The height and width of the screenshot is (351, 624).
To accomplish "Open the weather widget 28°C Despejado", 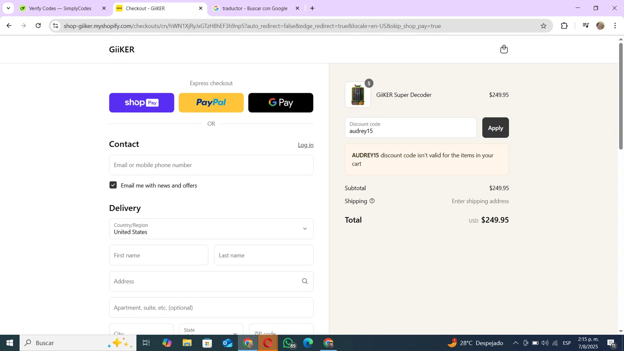I will pyautogui.click(x=475, y=343).
